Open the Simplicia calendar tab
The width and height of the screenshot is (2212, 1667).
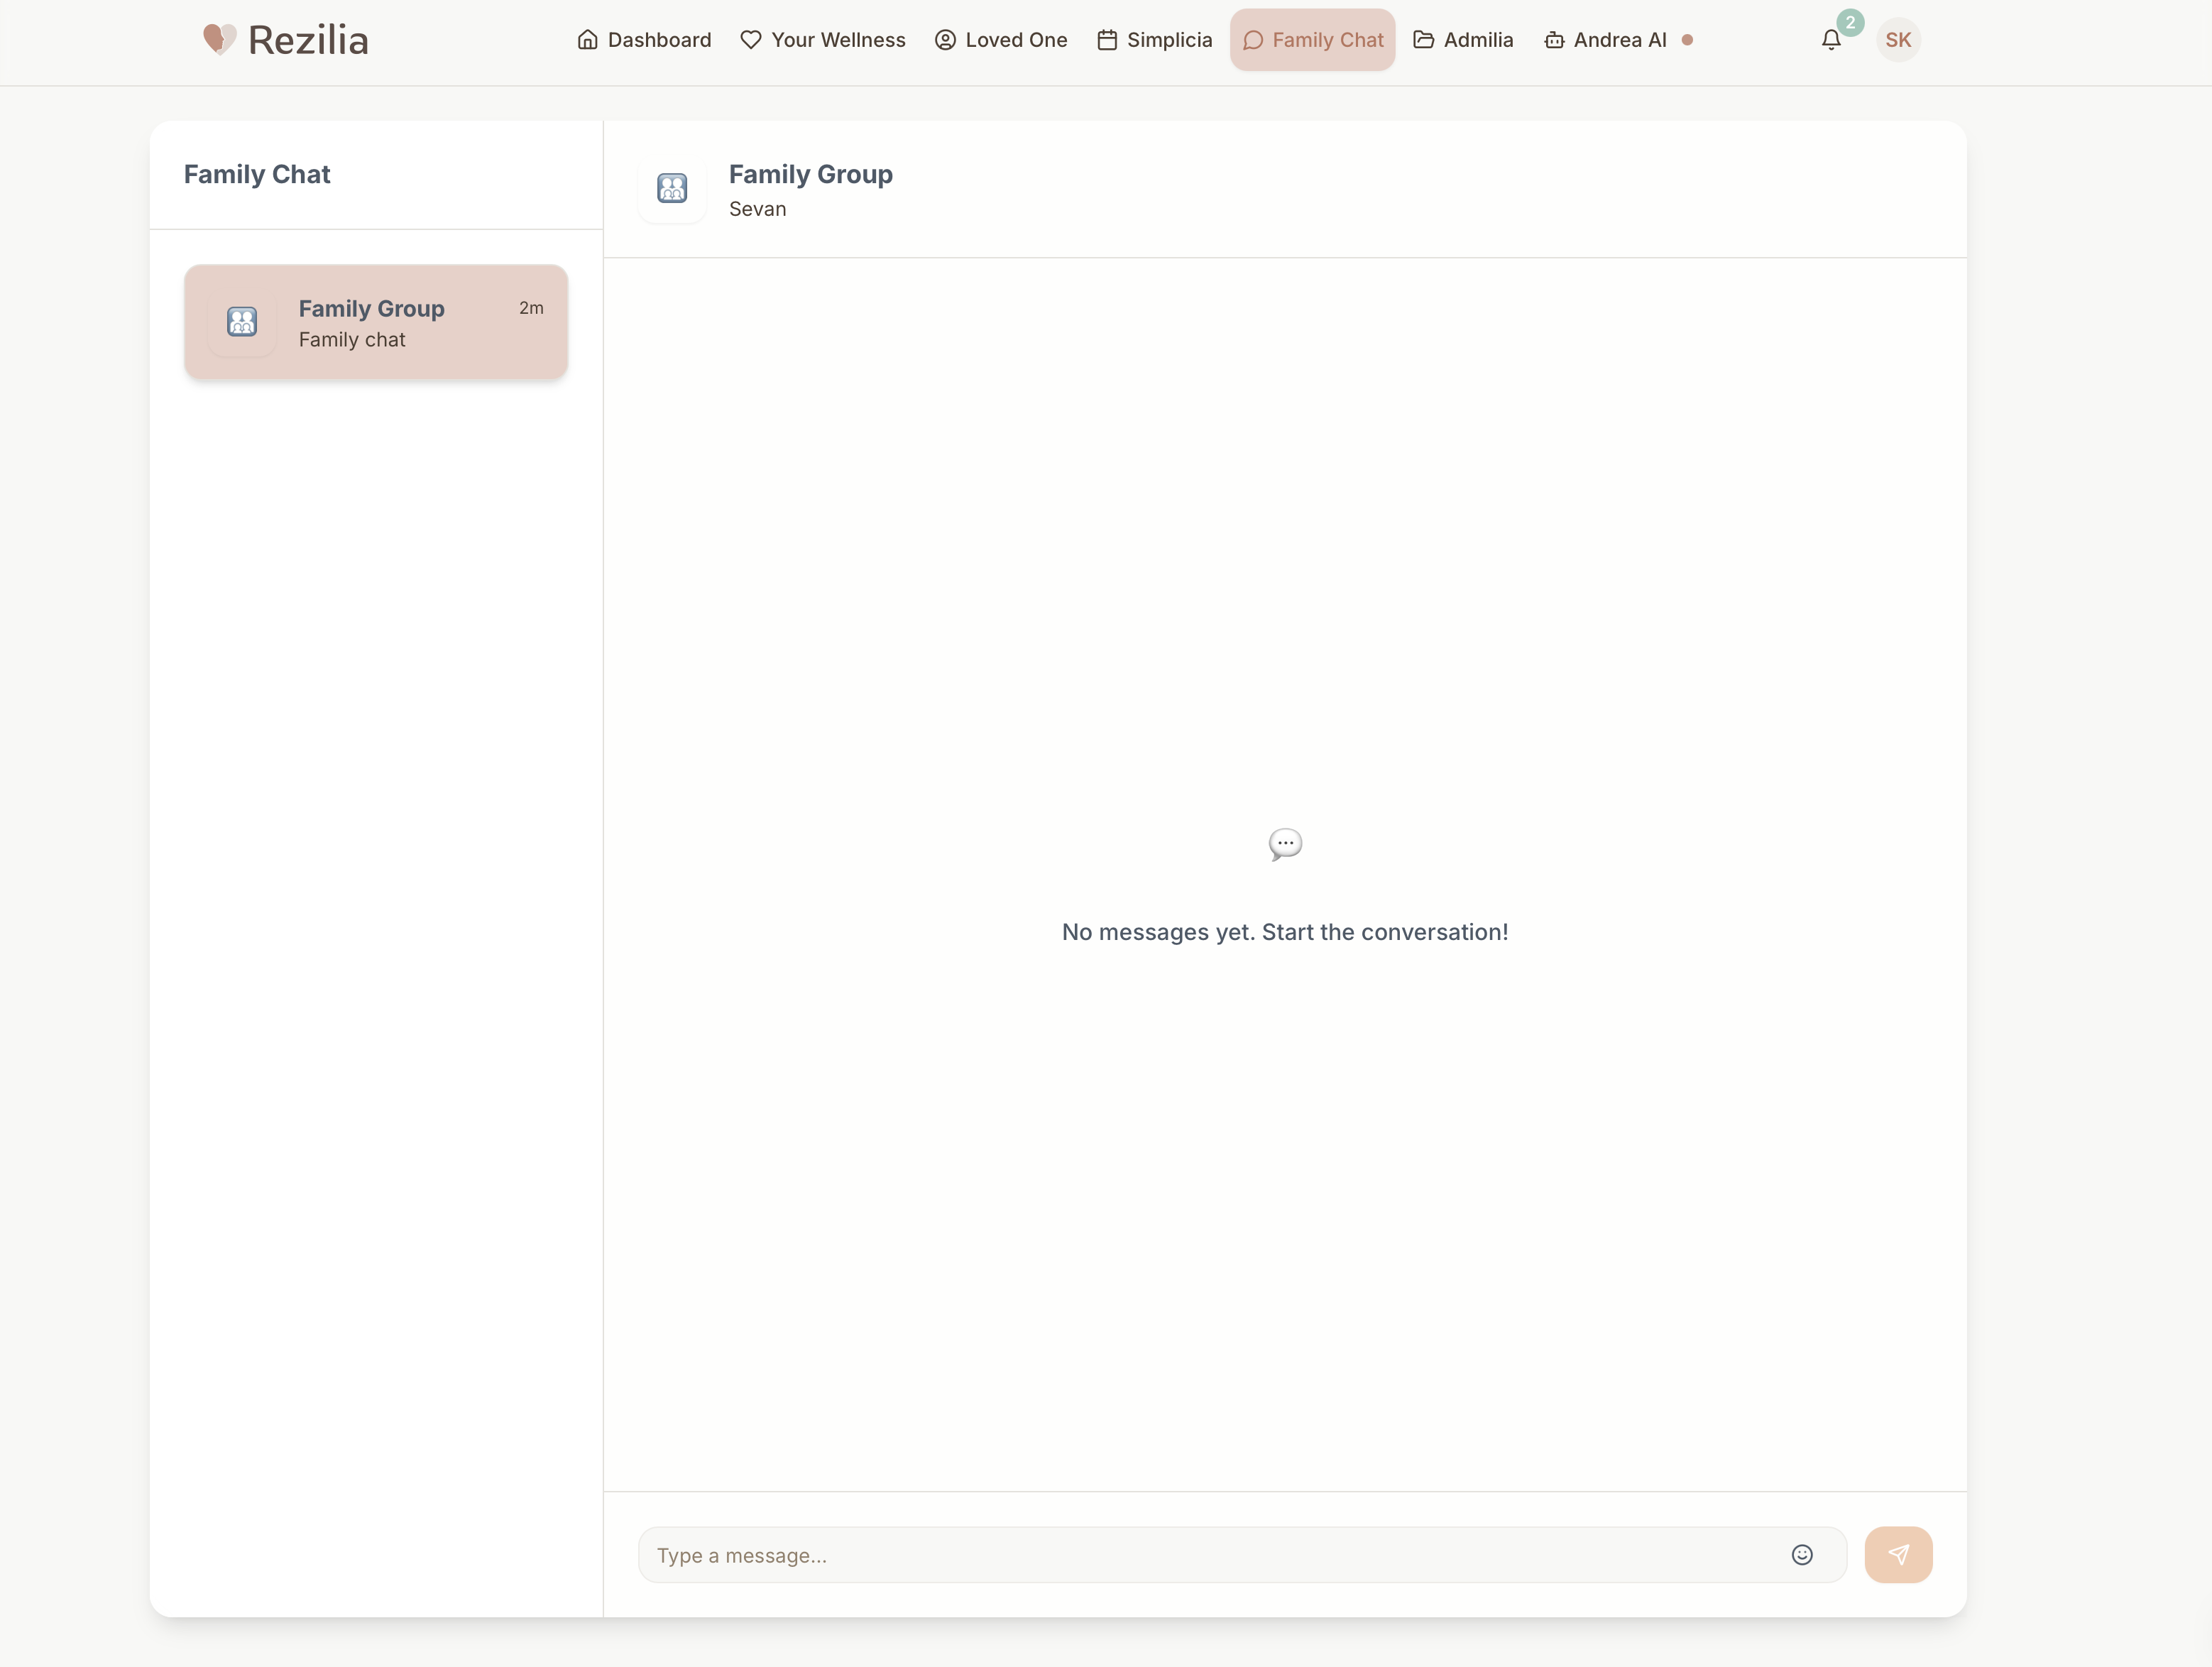point(1154,40)
